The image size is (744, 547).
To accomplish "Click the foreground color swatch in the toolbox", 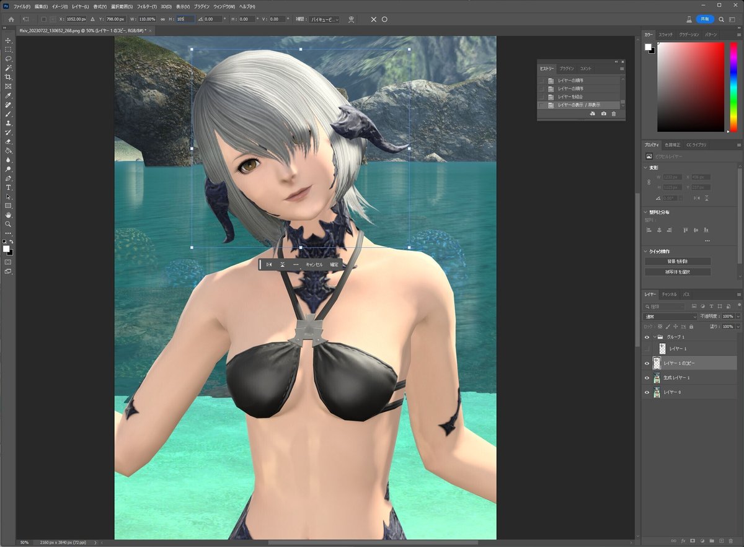I will (6, 248).
